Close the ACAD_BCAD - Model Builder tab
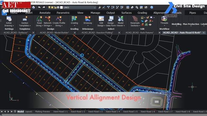 [75, 33]
